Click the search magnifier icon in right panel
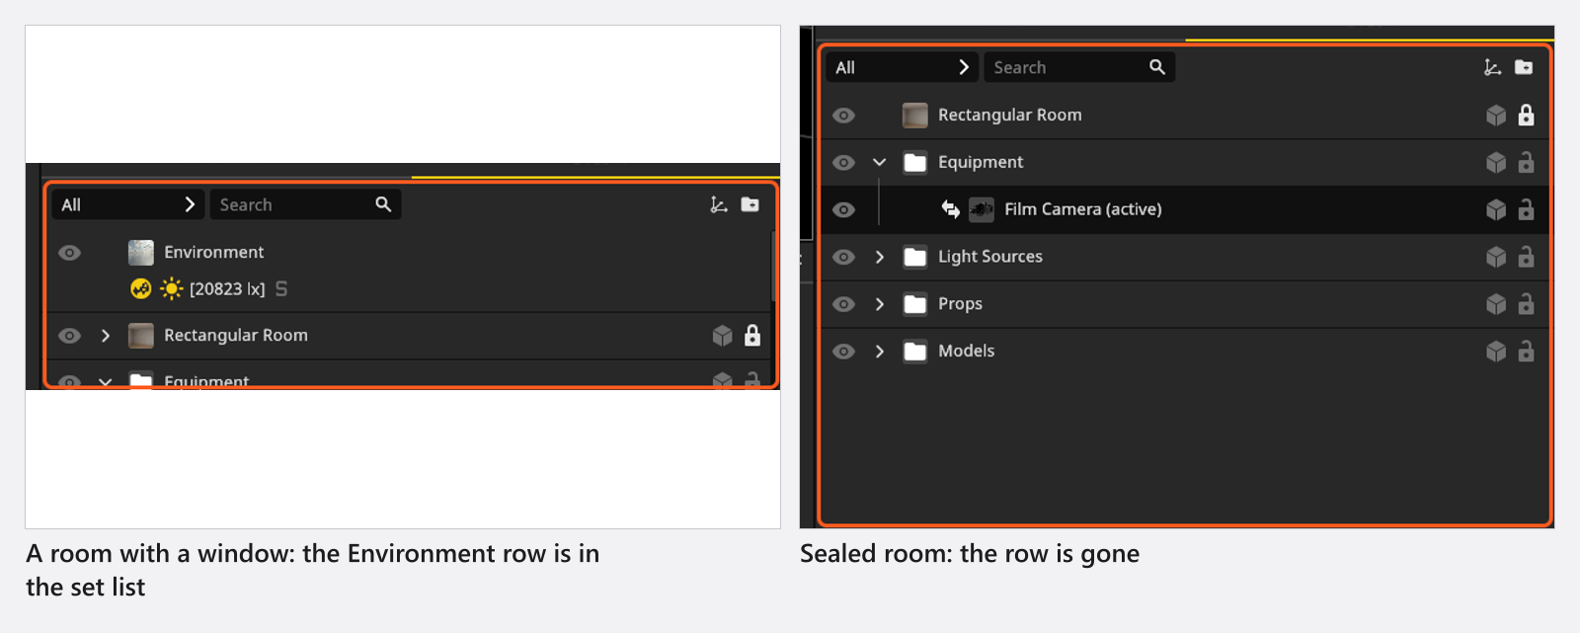The height and width of the screenshot is (633, 1580). (1157, 67)
